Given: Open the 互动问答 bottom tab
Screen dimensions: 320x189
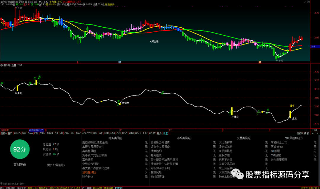Looking at the screenshot, I should pyautogui.click(x=97, y=188).
